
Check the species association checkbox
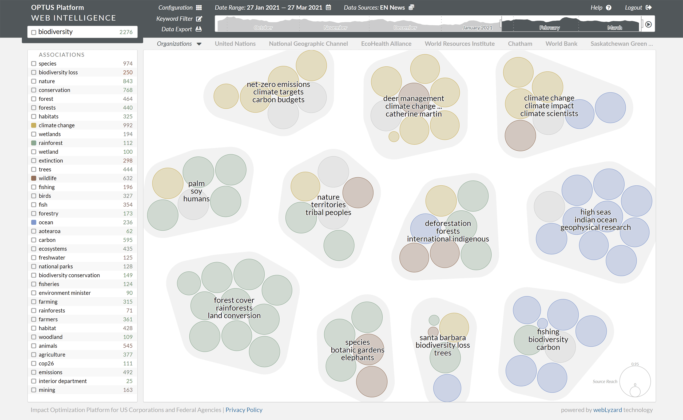click(x=34, y=64)
